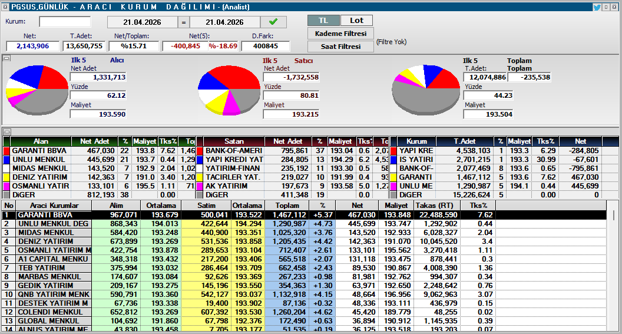Screen dimensions: 622x334
Task: Sort by the T.Adet column header
Action: [x=465, y=141]
